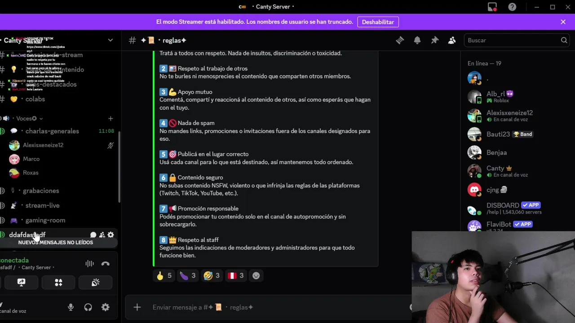
Task: Open the attachment plus menu in the message box
Action: pyautogui.click(x=137, y=307)
